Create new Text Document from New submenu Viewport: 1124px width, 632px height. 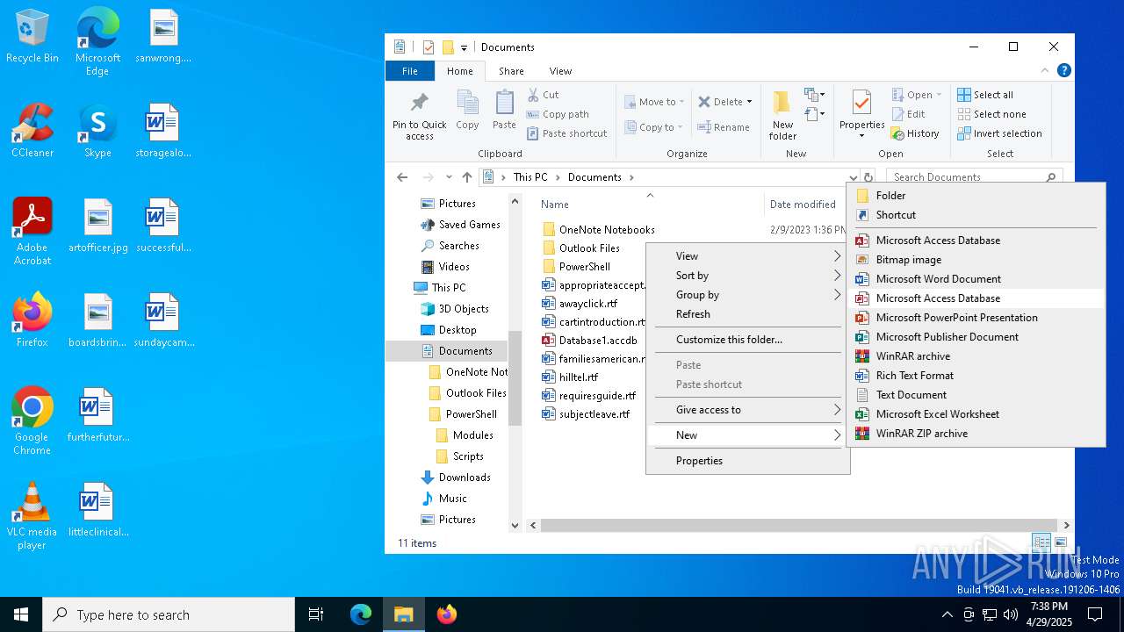click(x=975, y=395)
